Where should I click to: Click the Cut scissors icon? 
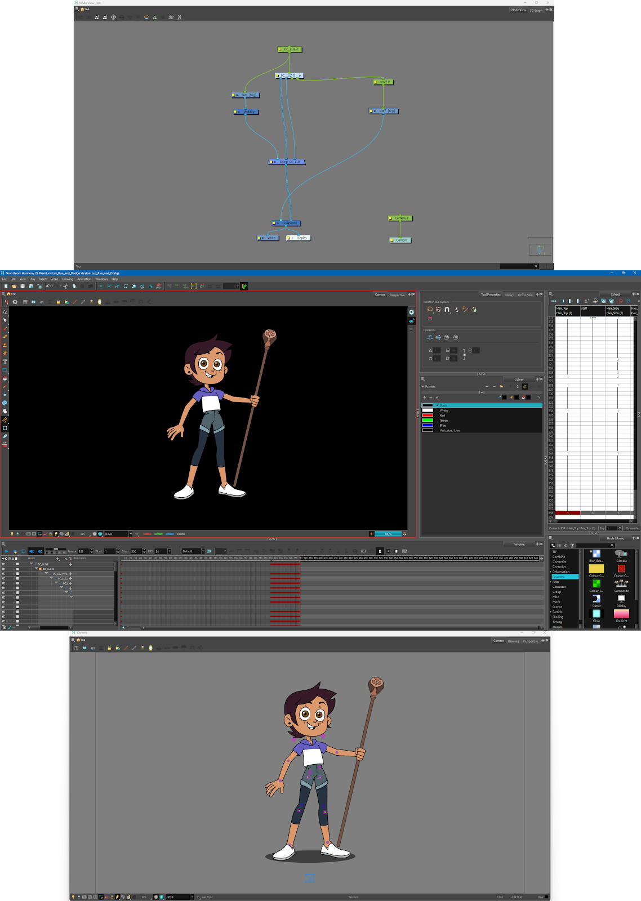65,286
